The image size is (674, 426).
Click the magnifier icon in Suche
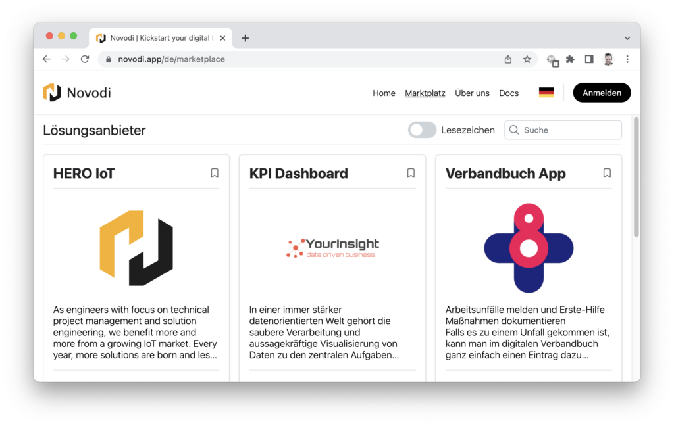[x=513, y=130]
